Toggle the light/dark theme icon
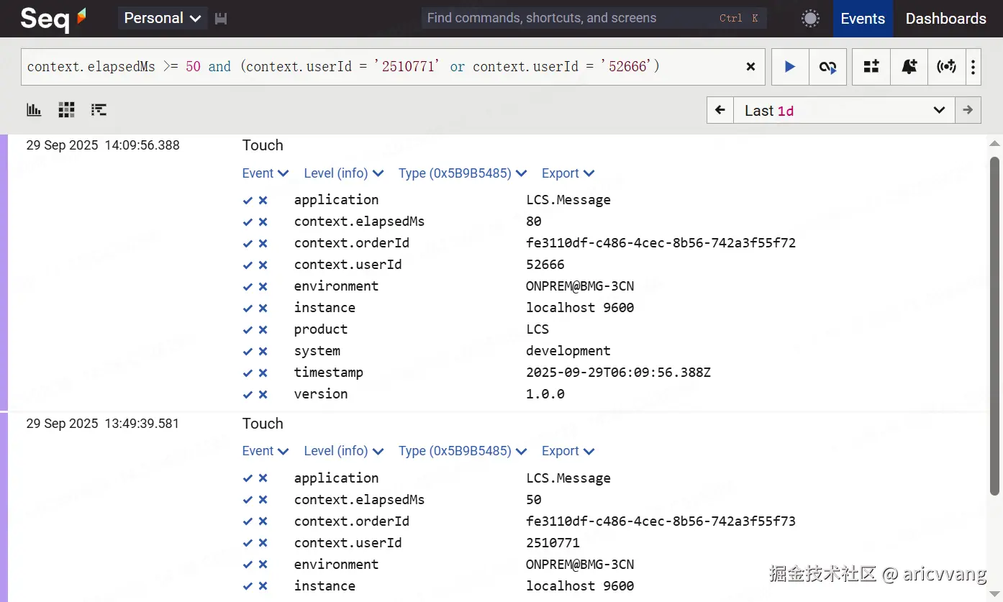Image resolution: width=1003 pixels, height=602 pixels. click(810, 19)
